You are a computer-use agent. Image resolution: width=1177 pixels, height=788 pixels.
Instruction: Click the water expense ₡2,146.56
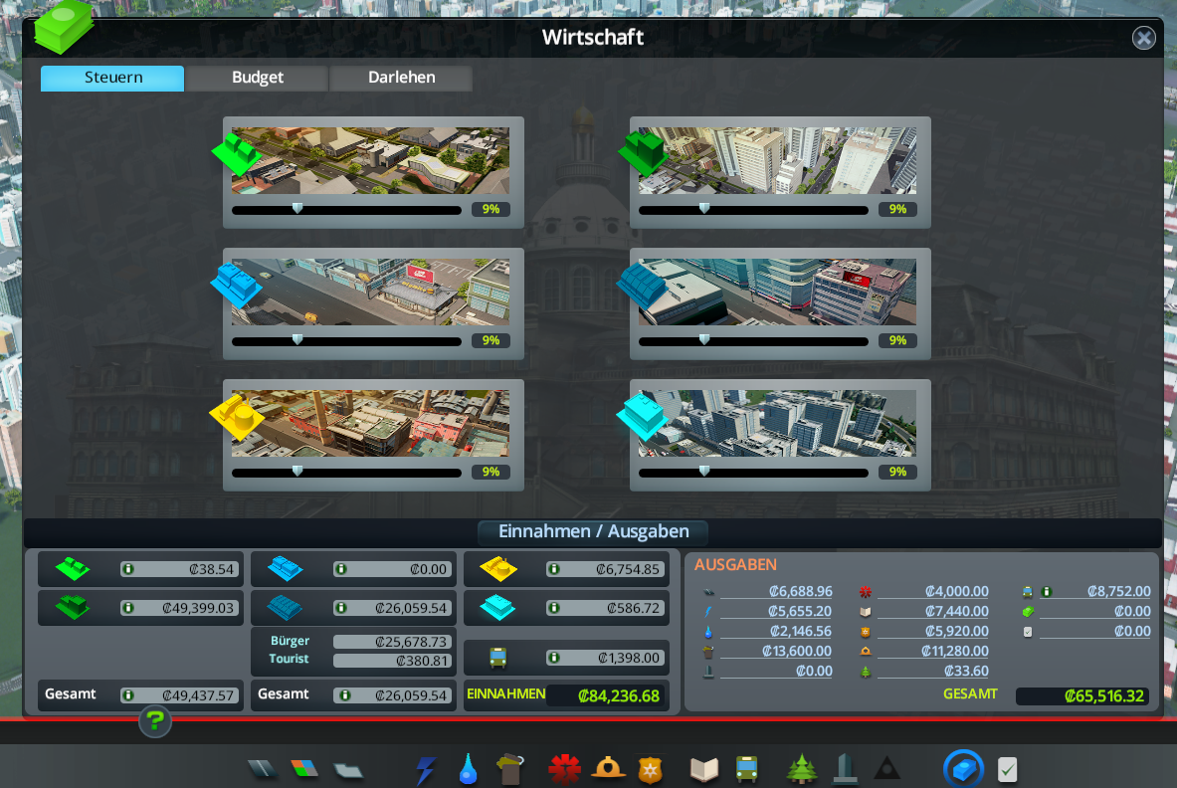[800, 632]
